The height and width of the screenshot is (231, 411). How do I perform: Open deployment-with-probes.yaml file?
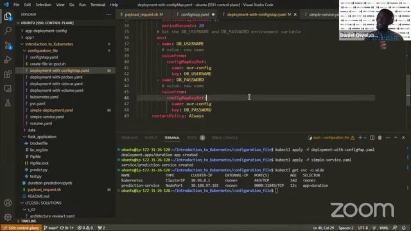click(56, 77)
